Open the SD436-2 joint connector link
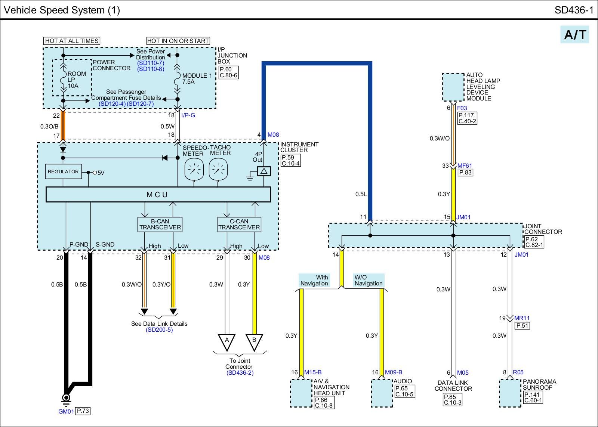This screenshot has height=427, width=598. [240, 372]
